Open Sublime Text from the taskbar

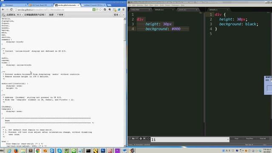pyautogui.click(x=31, y=150)
